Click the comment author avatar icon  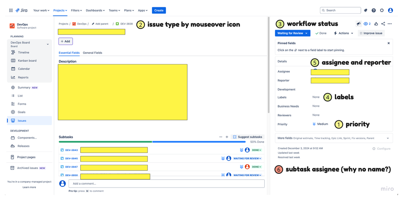pyautogui.click(x=63, y=184)
